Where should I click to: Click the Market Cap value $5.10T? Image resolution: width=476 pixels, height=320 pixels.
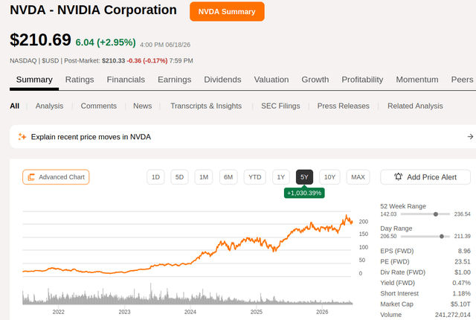pyautogui.click(x=460, y=304)
